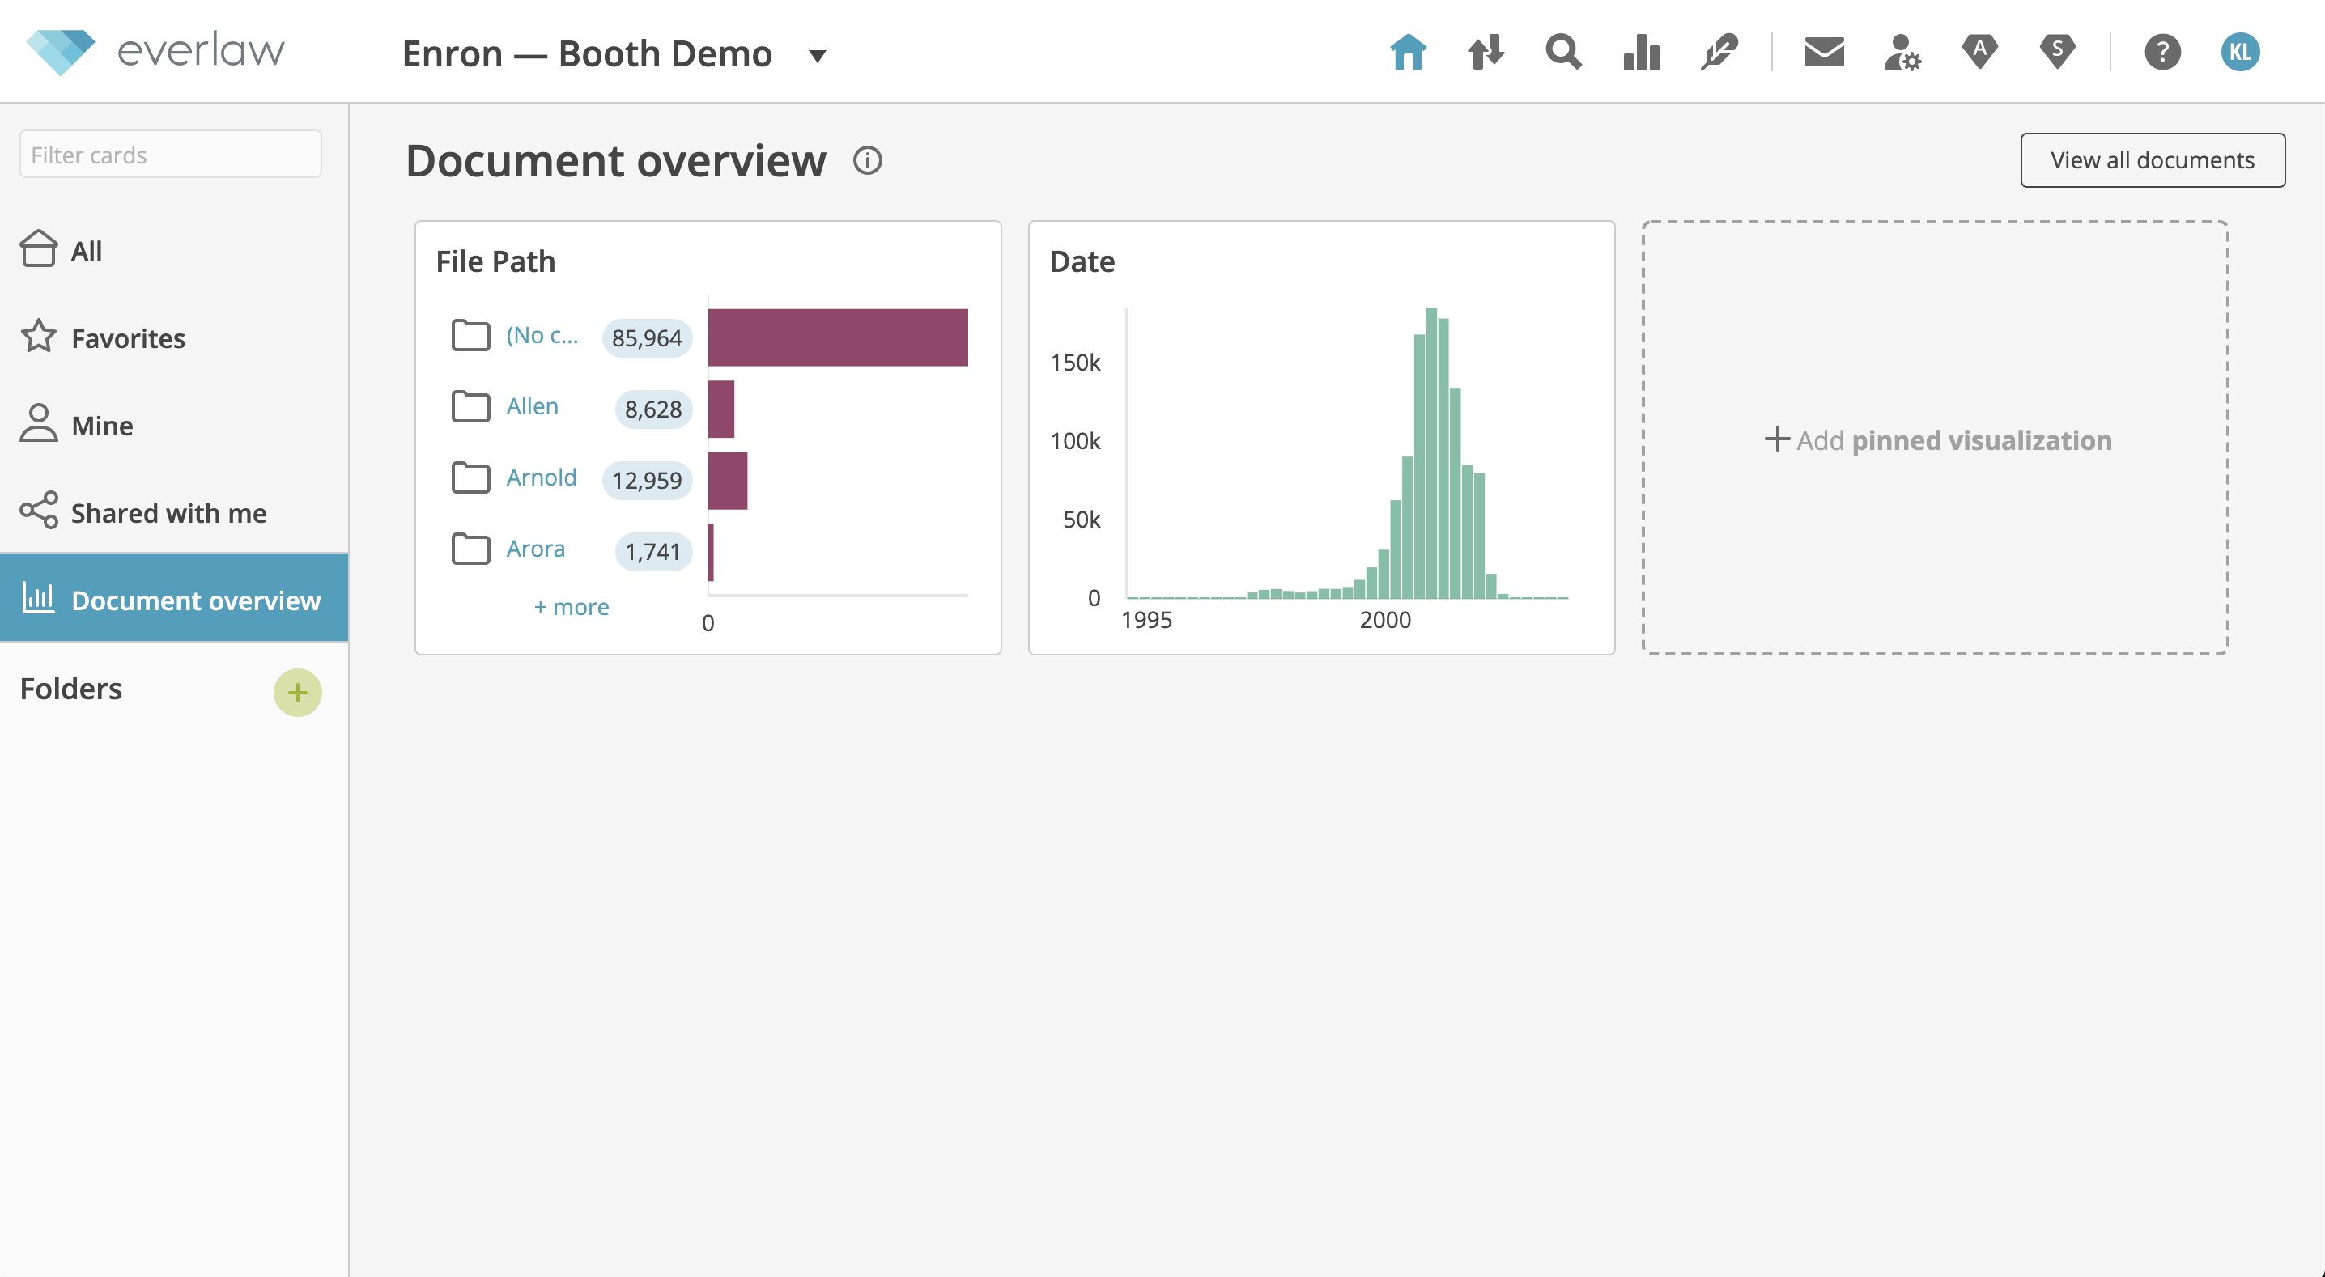This screenshot has height=1277, width=2325.
Task: Click the 2000 axis label in Date chart
Action: pos(1384,620)
